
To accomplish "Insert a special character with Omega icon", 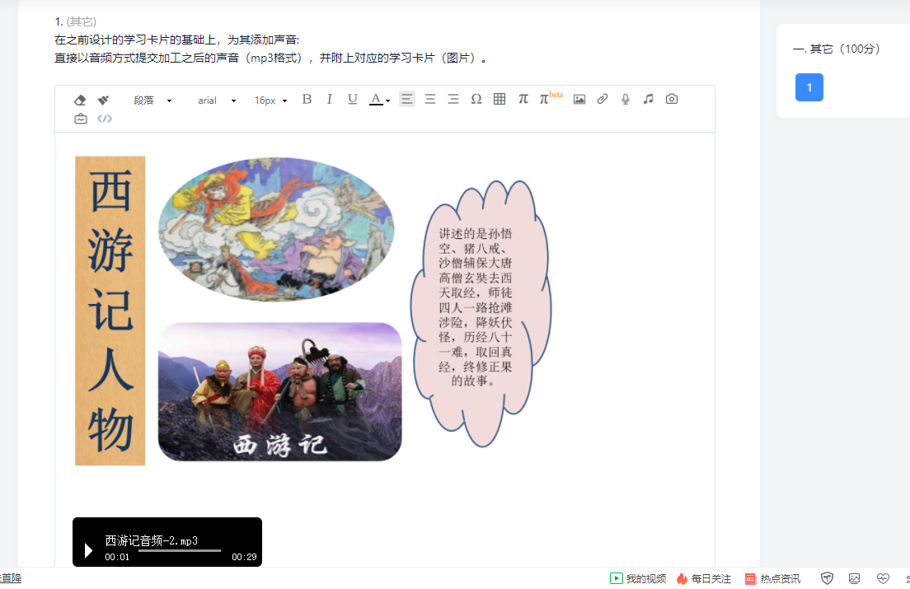I will (476, 99).
